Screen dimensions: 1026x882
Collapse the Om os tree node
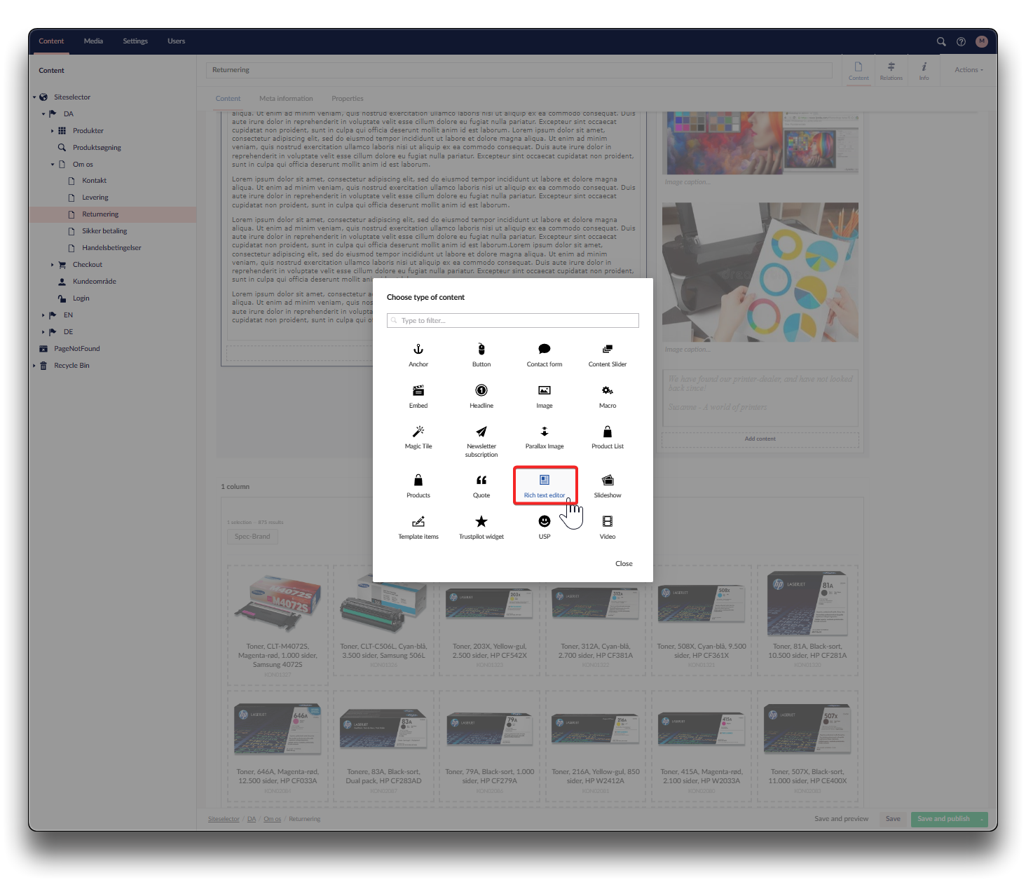click(53, 165)
